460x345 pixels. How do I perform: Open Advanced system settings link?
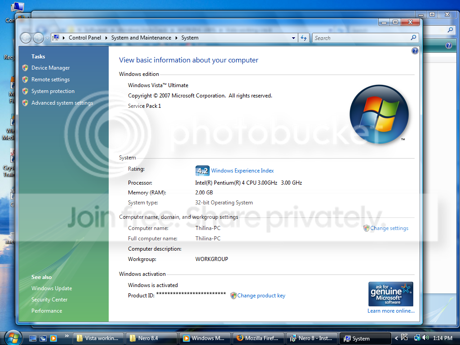pos(62,103)
